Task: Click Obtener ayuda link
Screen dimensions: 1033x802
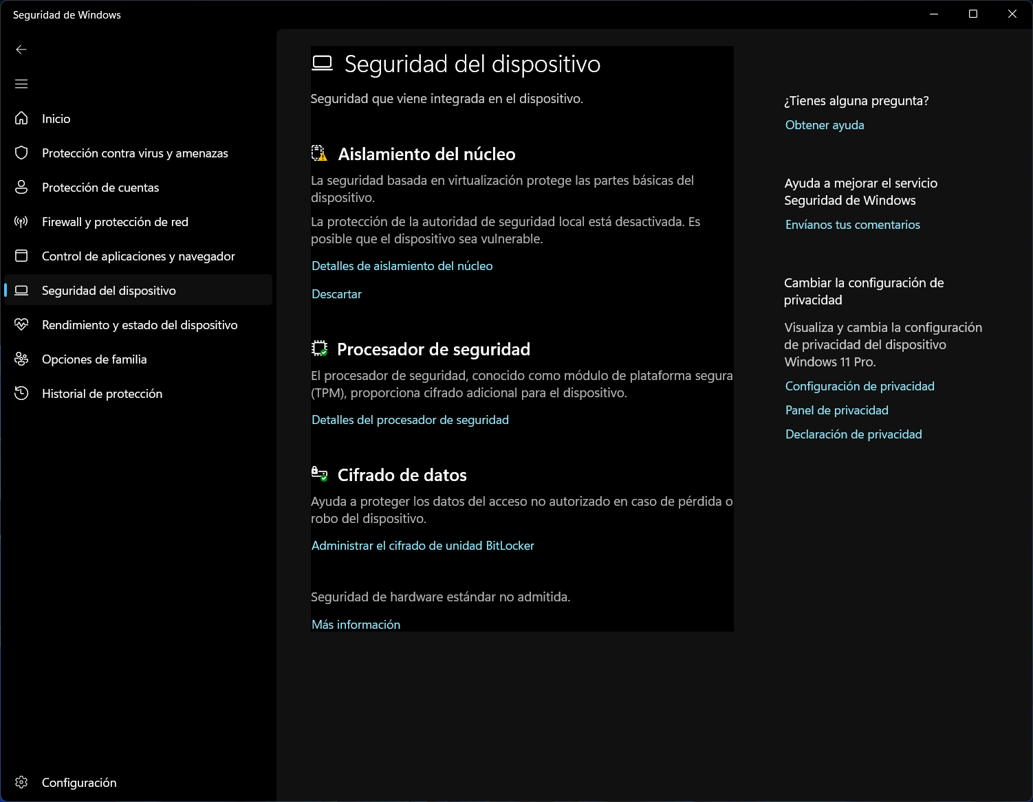Action: 825,125
